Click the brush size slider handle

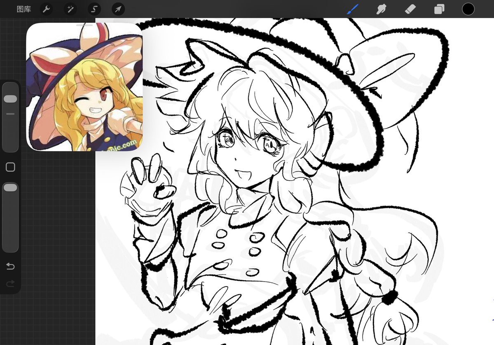click(x=10, y=99)
